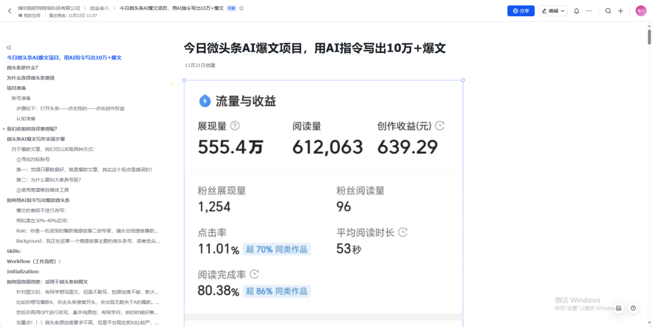Jump to outline item 为什么选择微头条赛道
The height and width of the screenshot is (327, 652).
coord(31,78)
